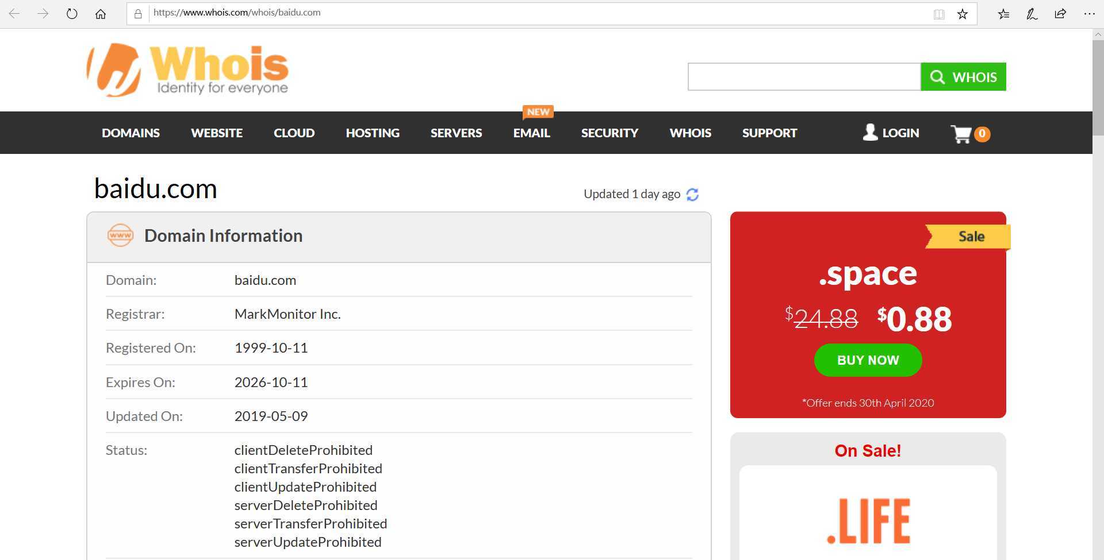Click the green WHOIS search button
1104x560 pixels.
964,76
